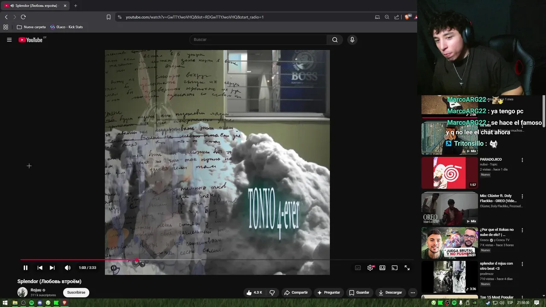Image resolution: width=546 pixels, height=307 pixels.
Task: Dislike the video
Action: 272,293
